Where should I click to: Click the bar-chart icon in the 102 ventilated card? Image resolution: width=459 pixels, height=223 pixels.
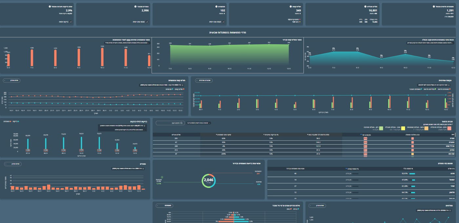224,22
